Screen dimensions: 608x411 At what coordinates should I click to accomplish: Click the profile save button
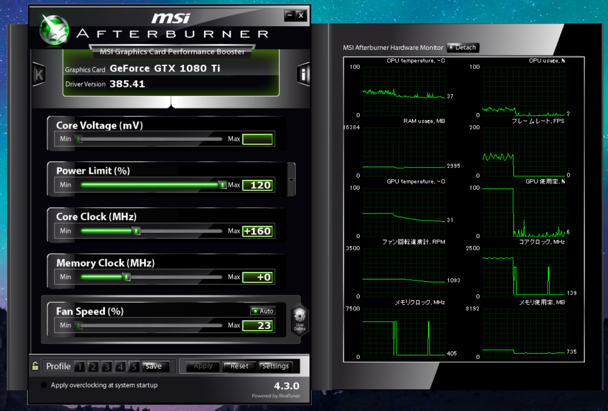coord(156,366)
